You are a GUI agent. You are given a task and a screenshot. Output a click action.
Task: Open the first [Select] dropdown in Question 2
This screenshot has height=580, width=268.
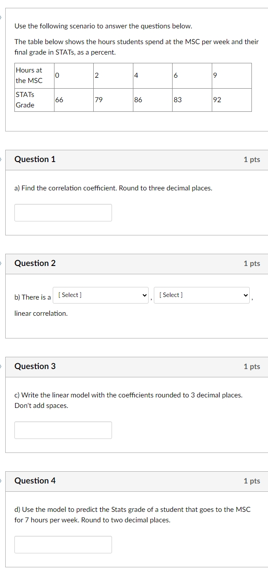[100, 295]
